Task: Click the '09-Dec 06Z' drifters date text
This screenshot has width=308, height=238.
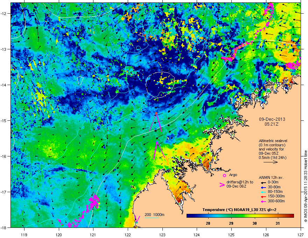Action: click(236, 186)
